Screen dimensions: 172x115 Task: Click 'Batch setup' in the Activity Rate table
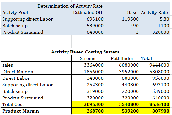click(x=15, y=26)
